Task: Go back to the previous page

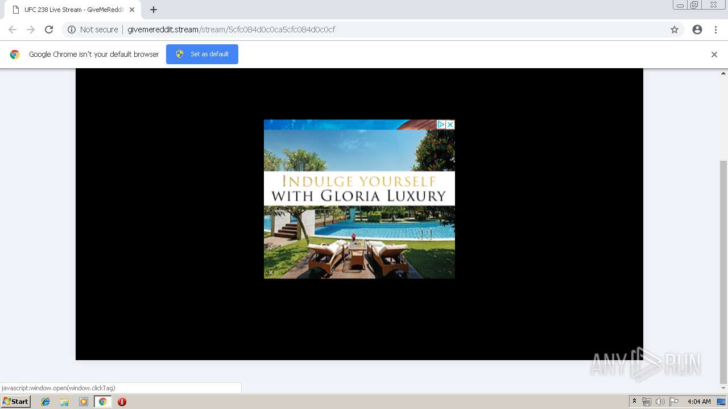Action: tap(13, 30)
